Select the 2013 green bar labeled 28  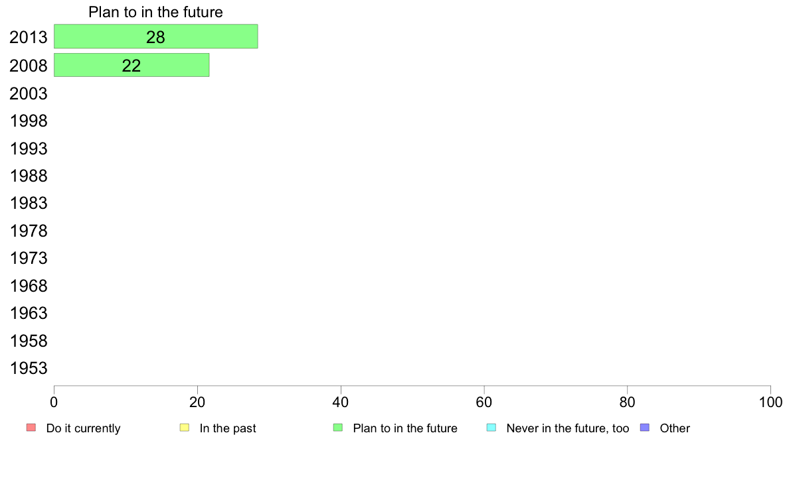[155, 37]
